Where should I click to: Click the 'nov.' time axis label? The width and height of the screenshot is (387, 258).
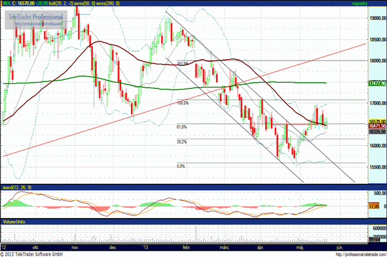[x=75, y=247]
